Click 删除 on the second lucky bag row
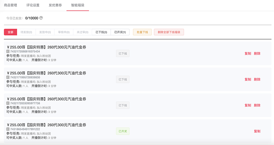 tap(257, 79)
